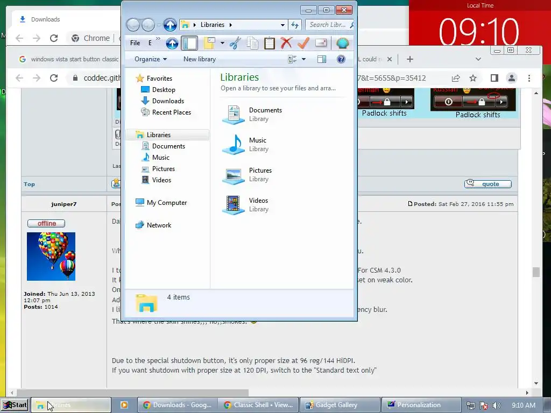Toggle the preview pane button
Screen dimensions: 551x413
pyautogui.click(x=322, y=59)
